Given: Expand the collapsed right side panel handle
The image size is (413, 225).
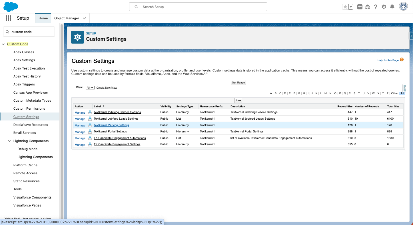Looking at the screenshot, I should [x=411, y=36].
